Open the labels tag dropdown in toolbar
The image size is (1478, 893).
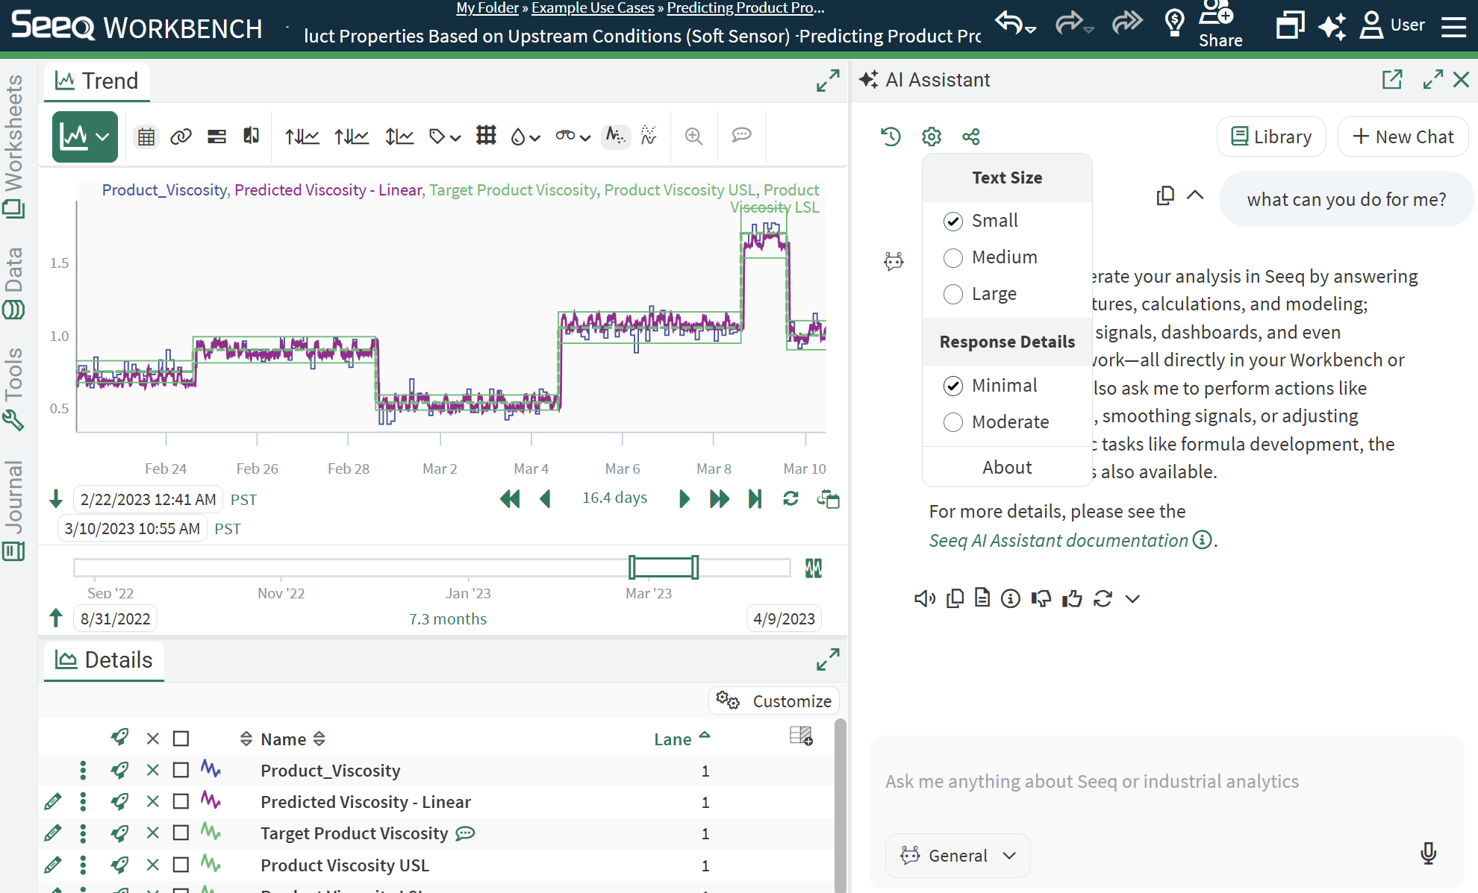coord(445,137)
